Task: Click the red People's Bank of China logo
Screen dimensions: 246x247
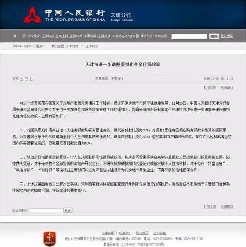Action: click(x=33, y=15)
